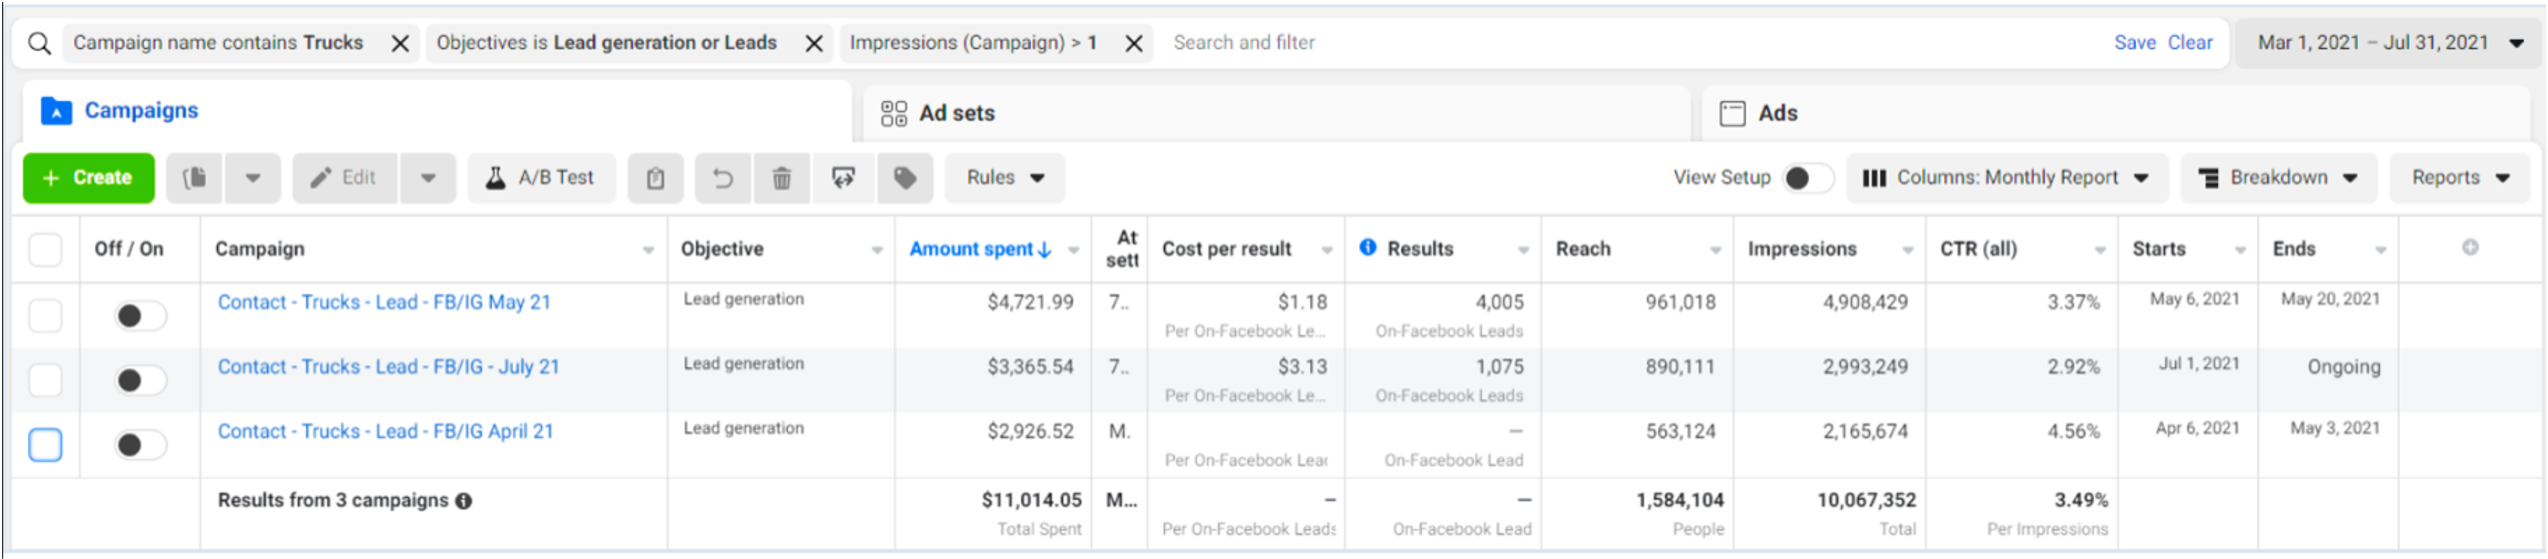Click the Off / On column header

click(129, 249)
